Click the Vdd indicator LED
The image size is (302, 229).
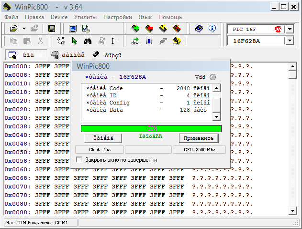click(213, 77)
